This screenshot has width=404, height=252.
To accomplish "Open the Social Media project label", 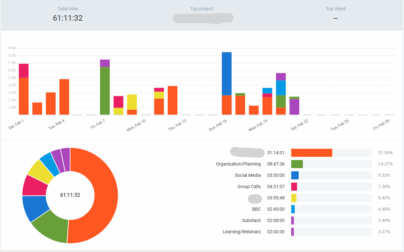I will click(248, 175).
